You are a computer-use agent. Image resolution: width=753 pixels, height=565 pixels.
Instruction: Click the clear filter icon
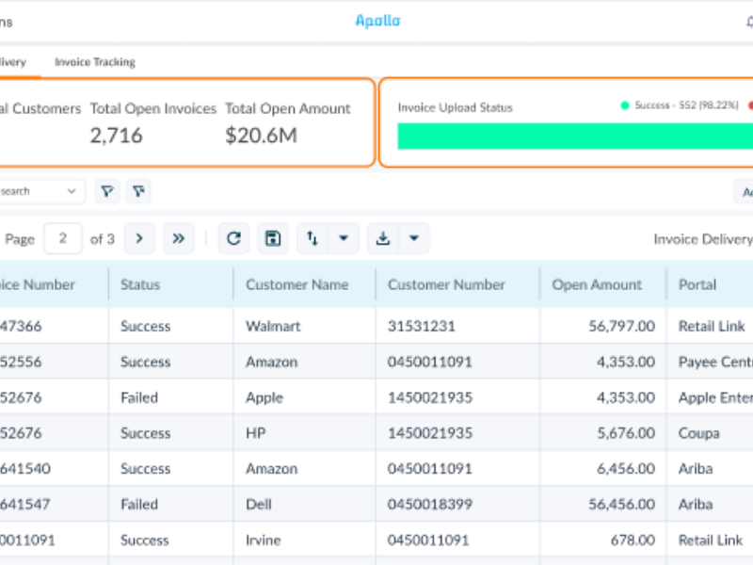tap(138, 192)
